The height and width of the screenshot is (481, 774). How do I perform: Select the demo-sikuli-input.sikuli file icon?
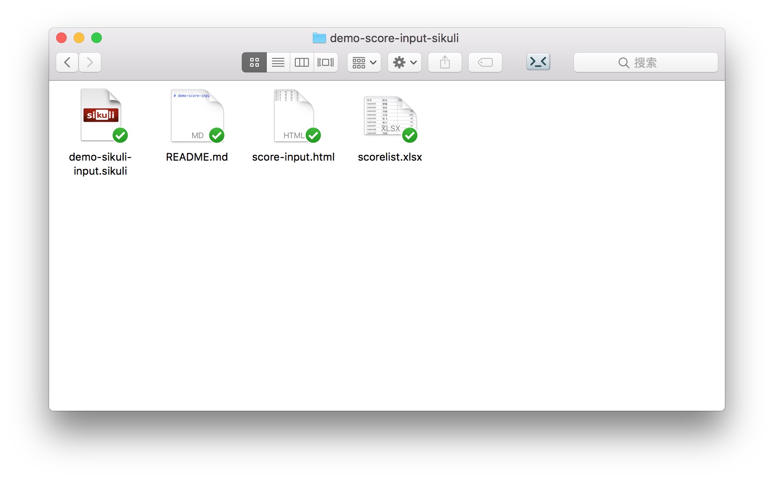point(101,115)
